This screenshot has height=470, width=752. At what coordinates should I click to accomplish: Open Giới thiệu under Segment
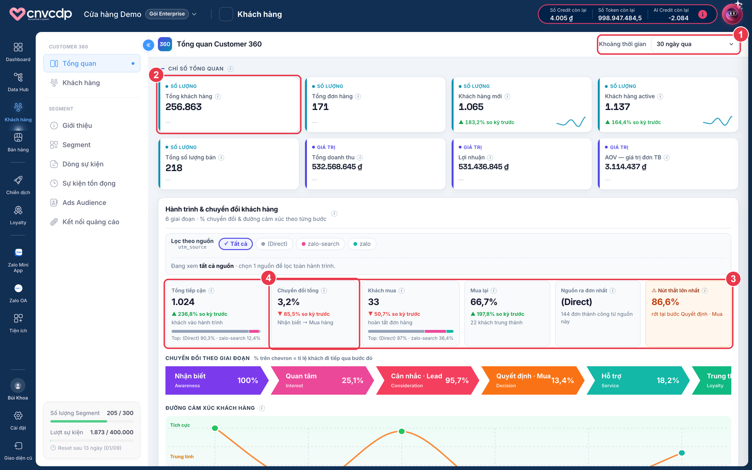point(92,125)
